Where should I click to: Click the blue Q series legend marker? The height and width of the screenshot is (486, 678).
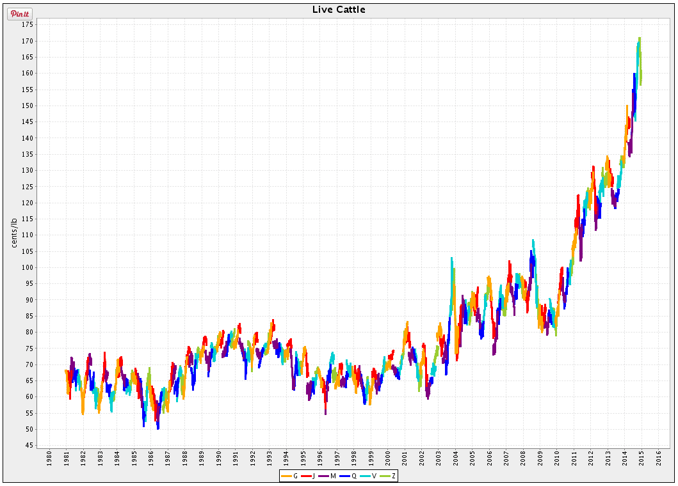[344, 476]
